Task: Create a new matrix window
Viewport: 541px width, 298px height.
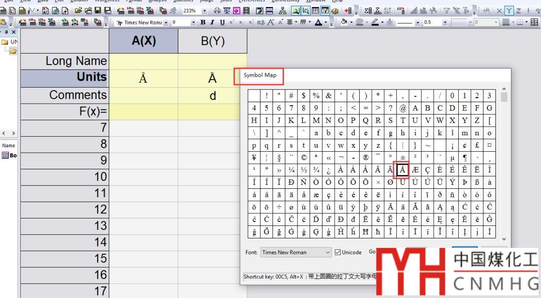Action: (22, 11)
